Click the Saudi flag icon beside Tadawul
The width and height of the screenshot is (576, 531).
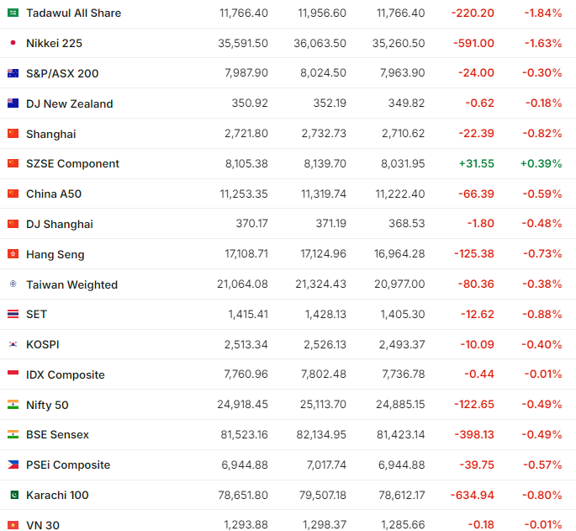tap(13, 13)
